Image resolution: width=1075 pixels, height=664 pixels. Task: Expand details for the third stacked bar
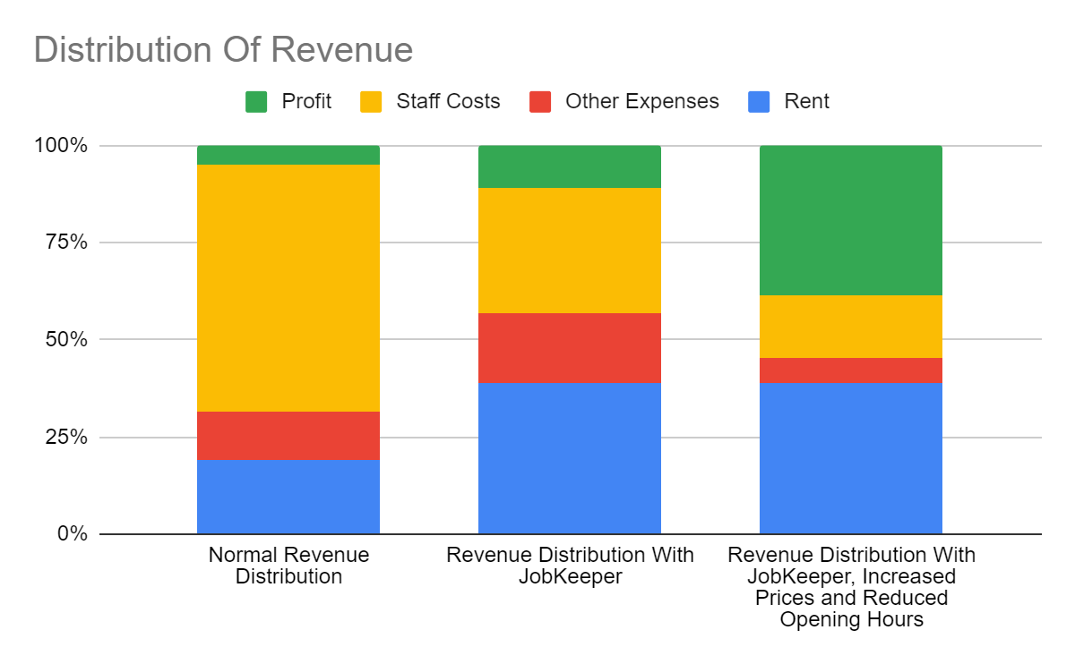[850, 358]
